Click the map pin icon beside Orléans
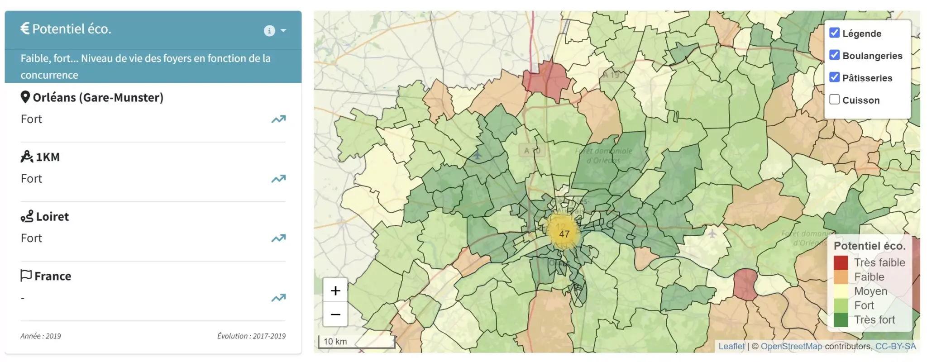The image size is (927, 362). (25, 97)
